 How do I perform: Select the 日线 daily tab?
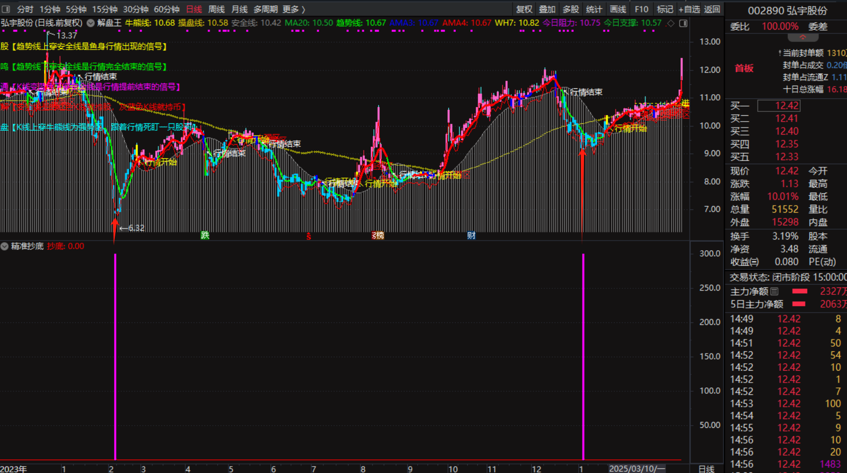(x=194, y=9)
